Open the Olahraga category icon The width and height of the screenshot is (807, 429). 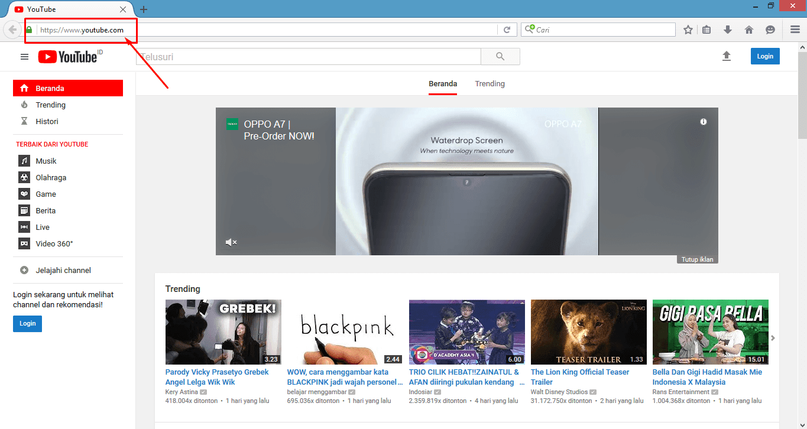24,177
